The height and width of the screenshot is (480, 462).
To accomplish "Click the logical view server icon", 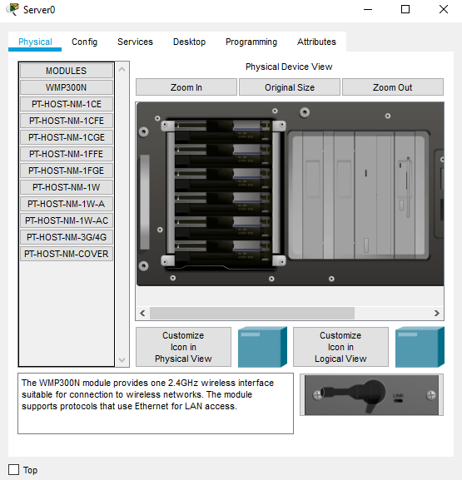I will coord(420,347).
